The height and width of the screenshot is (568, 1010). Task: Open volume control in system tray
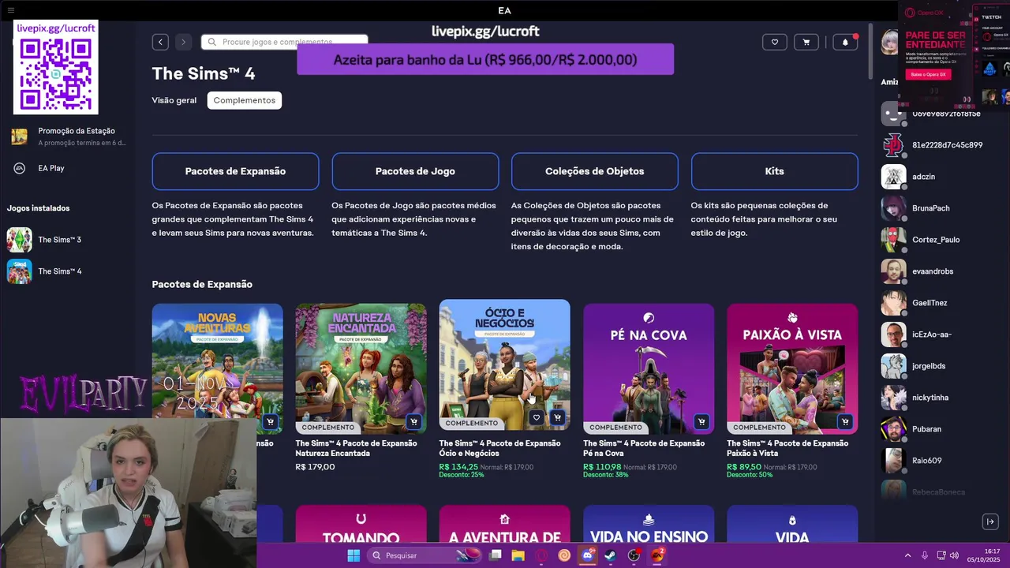(x=954, y=555)
